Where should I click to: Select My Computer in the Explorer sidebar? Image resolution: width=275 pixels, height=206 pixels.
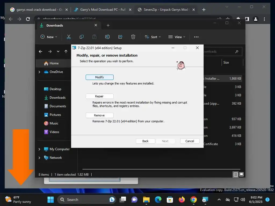(57, 149)
